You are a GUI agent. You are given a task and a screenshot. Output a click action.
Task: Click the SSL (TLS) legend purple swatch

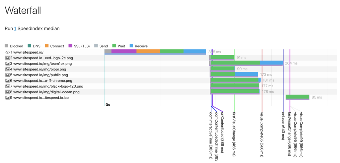pos(70,46)
